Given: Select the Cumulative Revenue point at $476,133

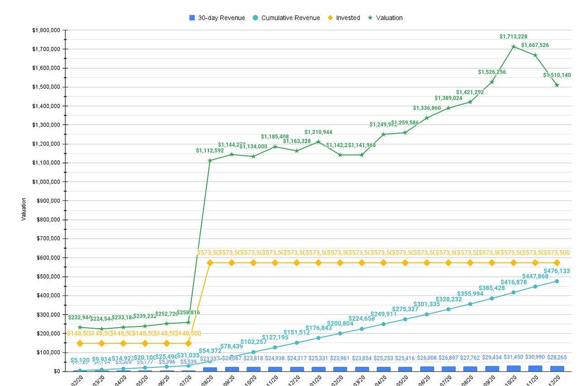Looking at the screenshot, I should (x=556, y=281).
